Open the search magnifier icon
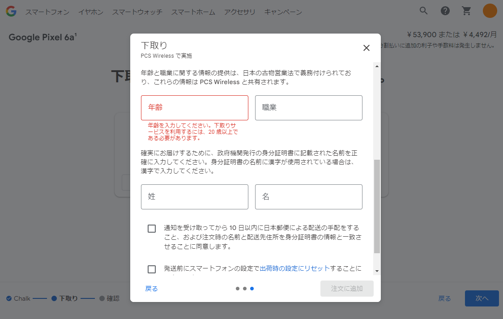This screenshot has width=503, height=319. click(423, 11)
